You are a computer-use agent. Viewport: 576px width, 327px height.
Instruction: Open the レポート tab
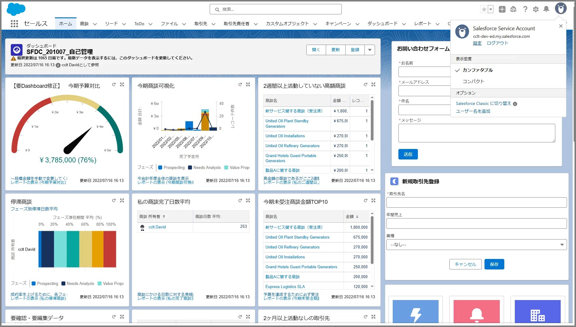click(x=423, y=24)
